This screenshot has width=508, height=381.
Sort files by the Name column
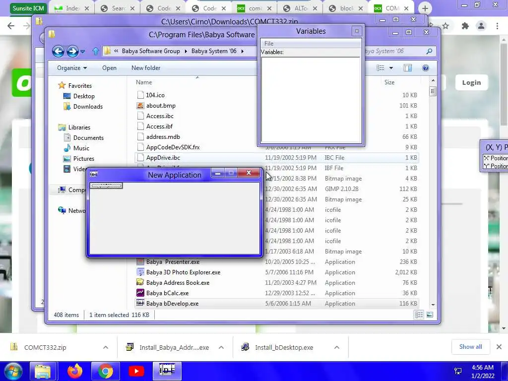144,82
